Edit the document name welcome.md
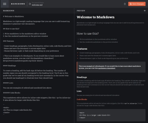 point(37,5)
